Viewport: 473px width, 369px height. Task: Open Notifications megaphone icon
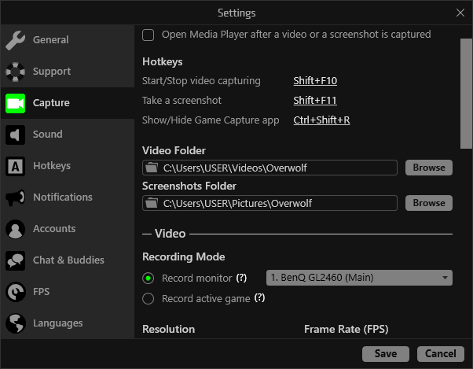(16, 197)
